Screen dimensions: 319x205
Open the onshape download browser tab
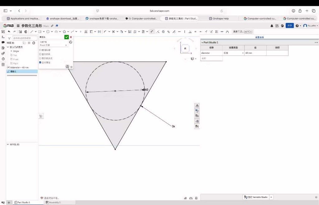coord(63,18)
